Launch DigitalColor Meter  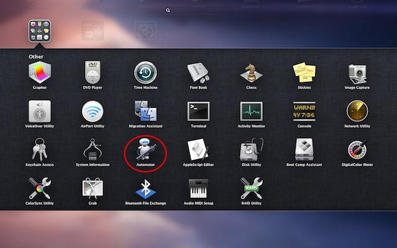point(357,151)
